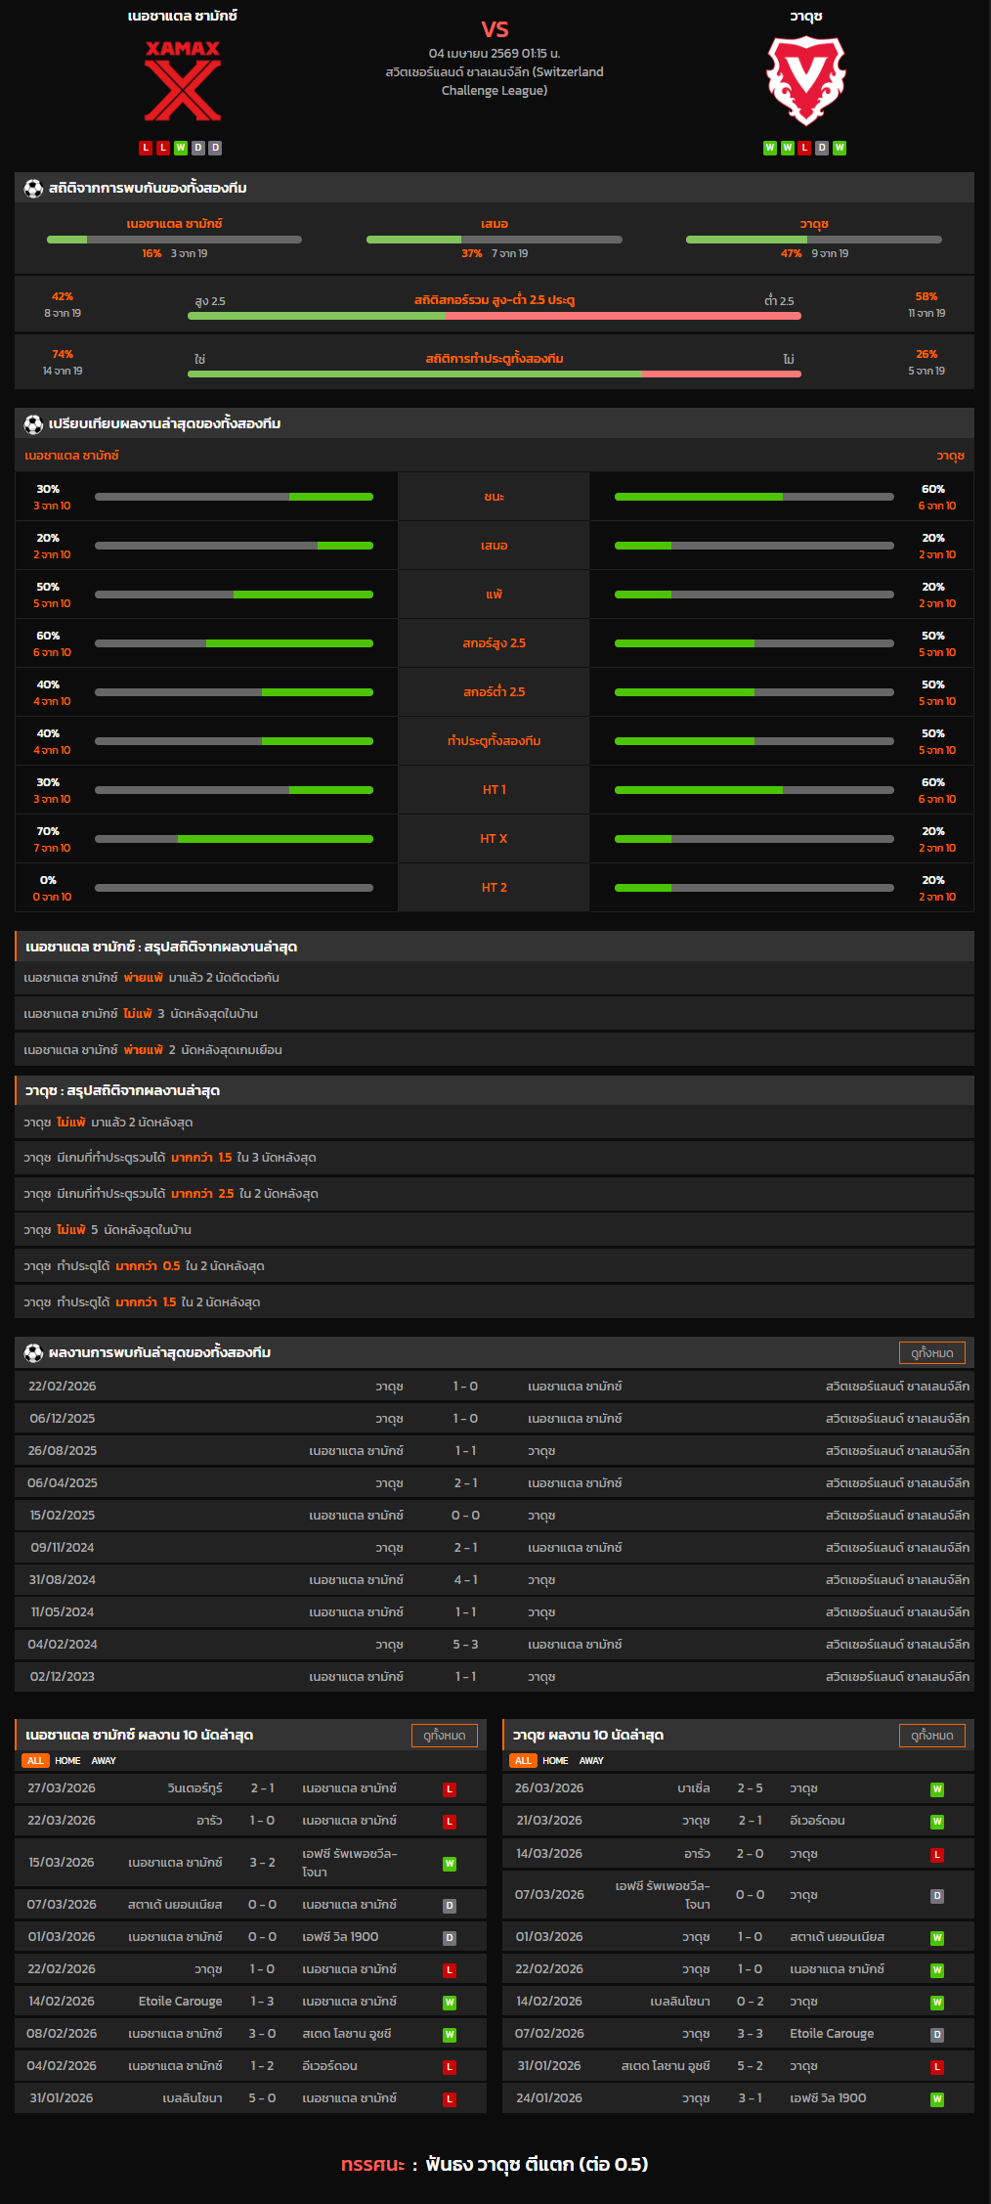Open the 31/08/2024 match row with 4-1 score
The height and width of the screenshot is (2204, 991).
(495, 1580)
